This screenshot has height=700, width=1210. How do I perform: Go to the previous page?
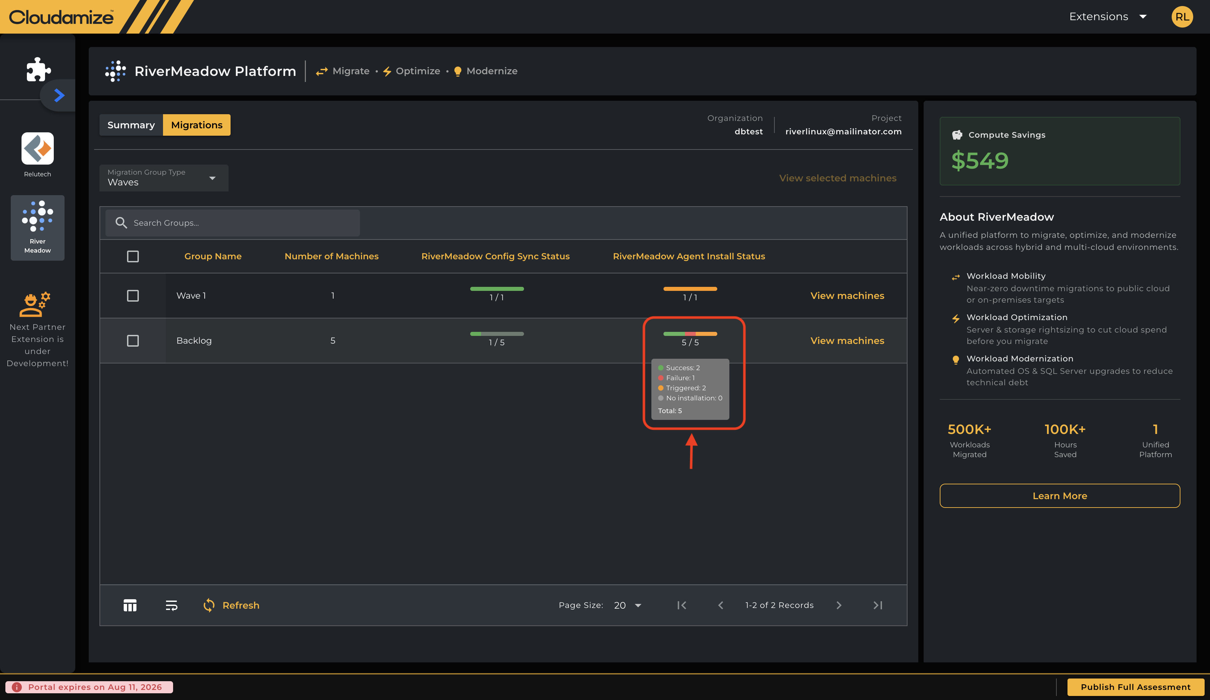721,606
